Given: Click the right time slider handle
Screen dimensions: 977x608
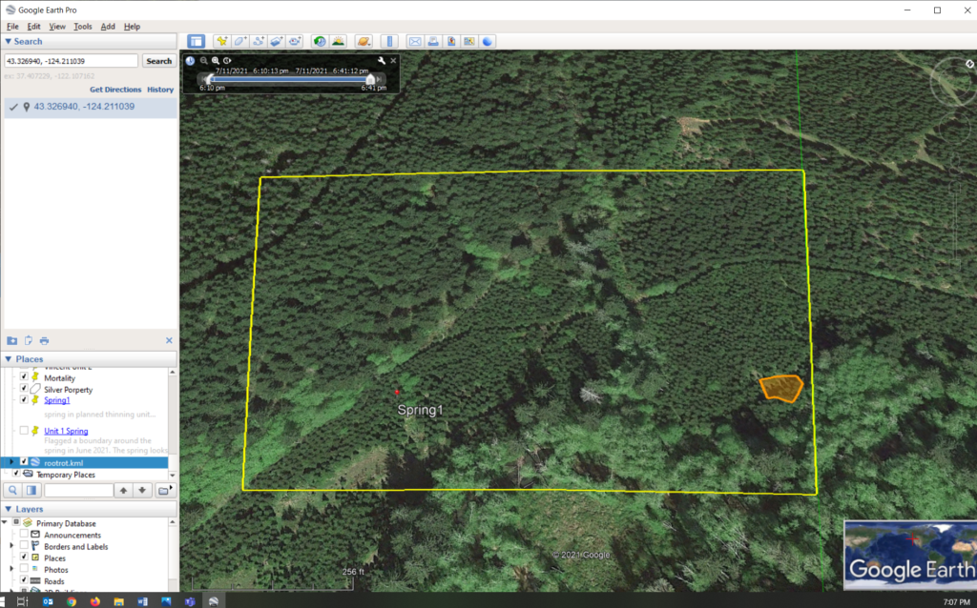Looking at the screenshot, I should [x=371, y=79].
